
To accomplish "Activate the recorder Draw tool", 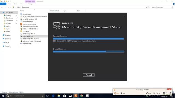I will (148, 93).
